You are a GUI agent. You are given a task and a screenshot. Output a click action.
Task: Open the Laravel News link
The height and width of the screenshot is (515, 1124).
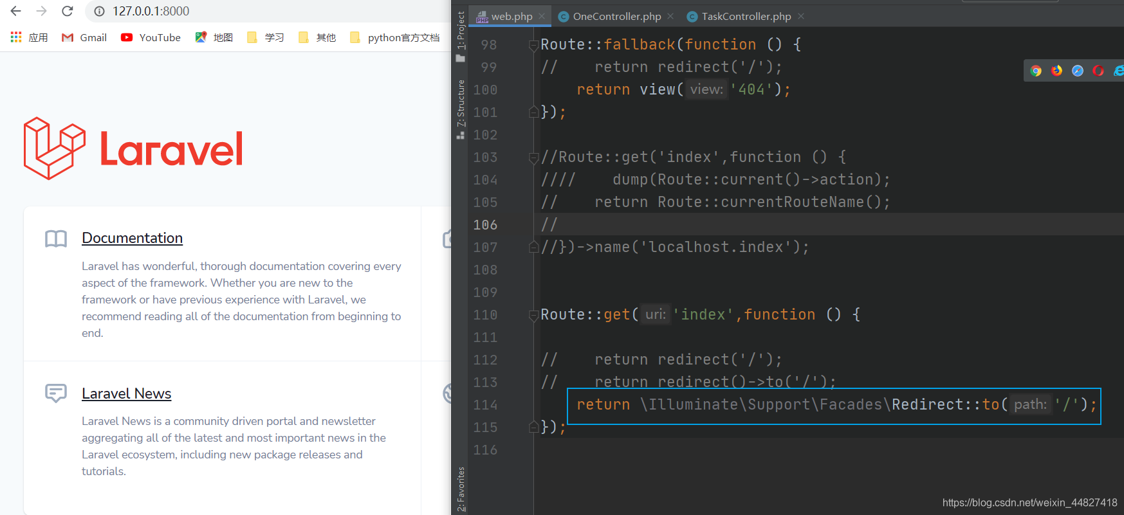coord(126,393)
